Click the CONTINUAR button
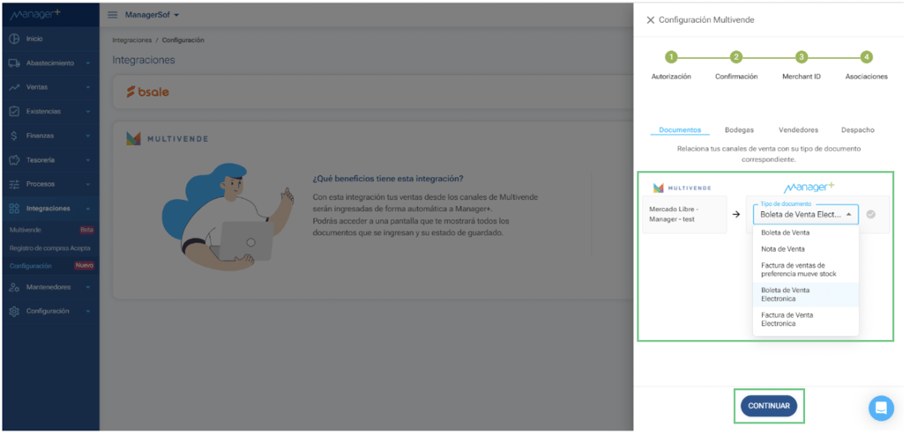The width and height of the screenshot is (910, 434). pyautogui.click(x=769, y=406)
